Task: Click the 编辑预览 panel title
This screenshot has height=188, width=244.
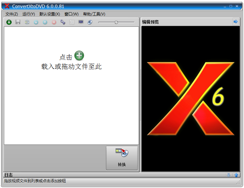Action: click(x=150, y=22)
